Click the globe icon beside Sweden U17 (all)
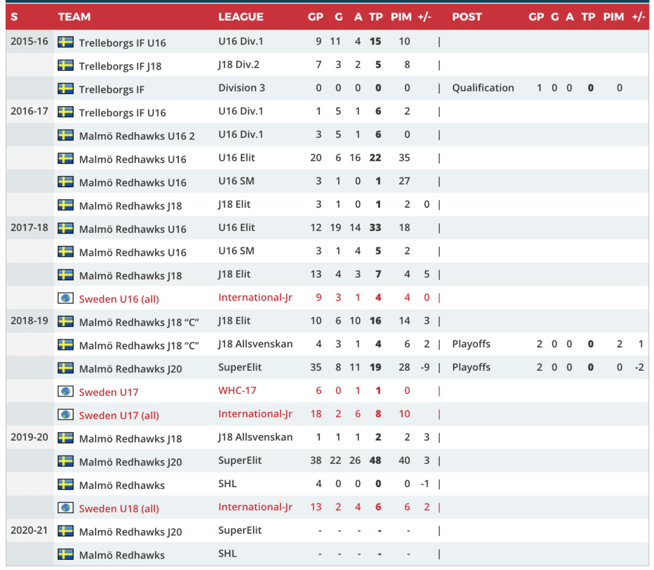The width and height of the screenshot is (654, 570). (x=65, y=415)
